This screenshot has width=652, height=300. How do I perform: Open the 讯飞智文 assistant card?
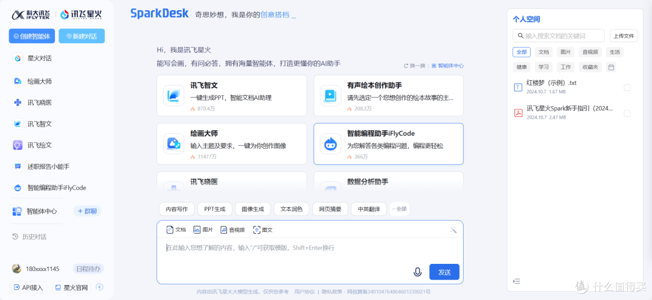click(x=232, y=95)
